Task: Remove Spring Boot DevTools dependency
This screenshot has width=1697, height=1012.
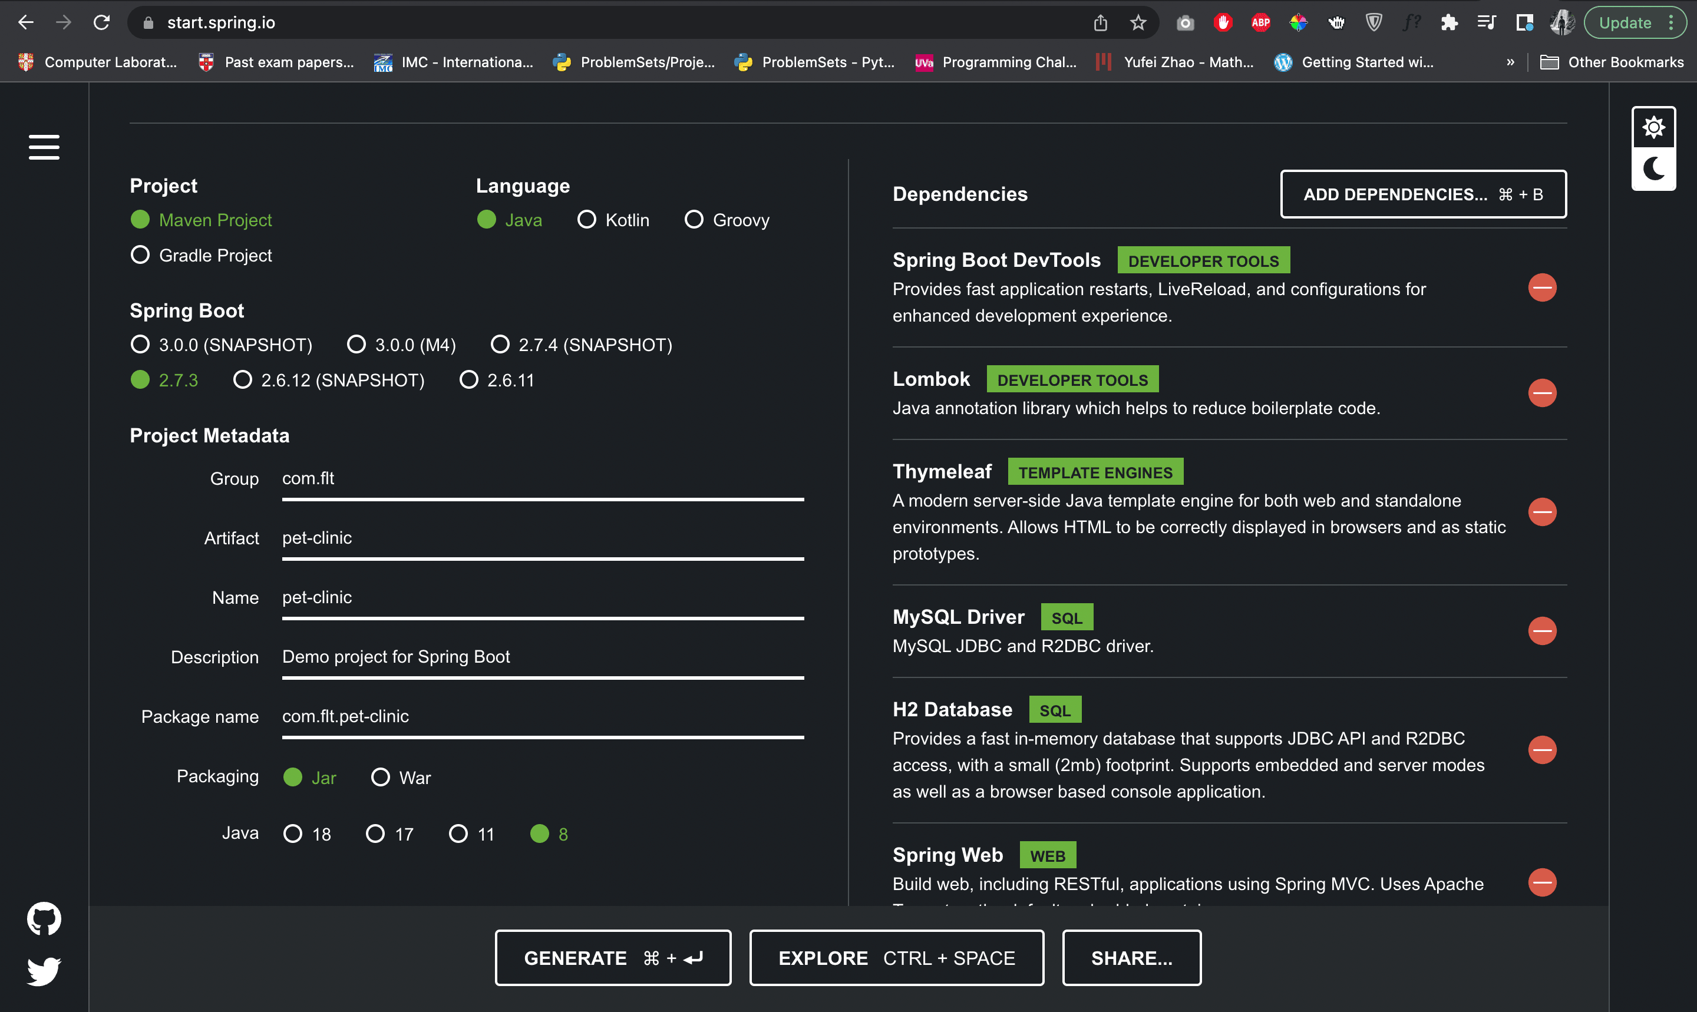Action: (x=1541, y=288)
